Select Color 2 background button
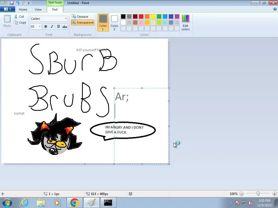 114,22
